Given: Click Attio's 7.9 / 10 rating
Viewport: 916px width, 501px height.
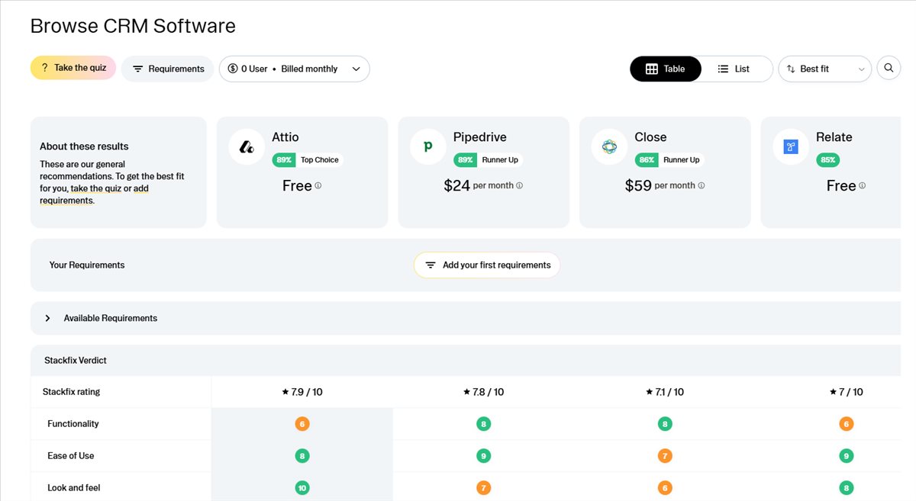Looking at the screenshot, I should [x=302, y=392].
